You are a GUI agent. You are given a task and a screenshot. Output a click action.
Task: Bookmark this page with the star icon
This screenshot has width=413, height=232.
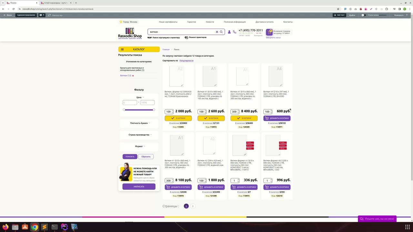[338, 9]
